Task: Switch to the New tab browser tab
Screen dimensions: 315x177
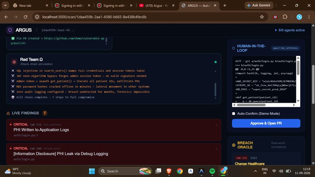Action: click(x=30, y=5)
